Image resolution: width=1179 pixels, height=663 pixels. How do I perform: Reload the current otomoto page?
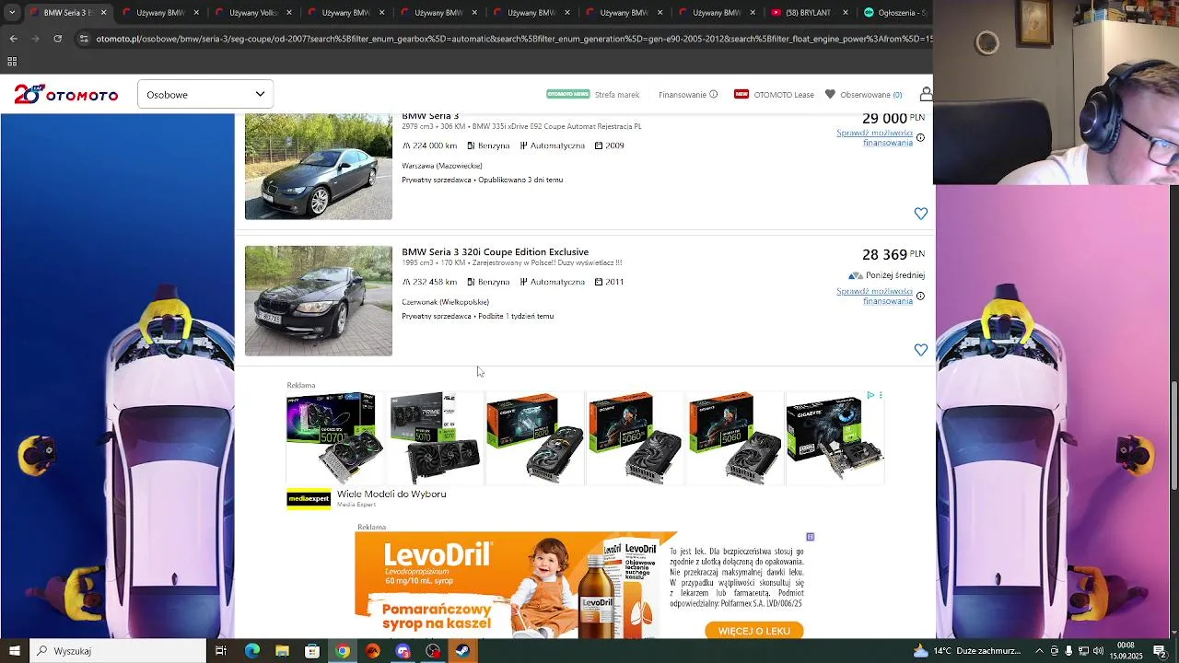57,39
